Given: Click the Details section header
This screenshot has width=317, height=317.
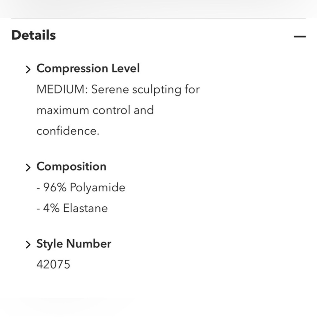Looking at the screenshot, I should tap(34, 35).
